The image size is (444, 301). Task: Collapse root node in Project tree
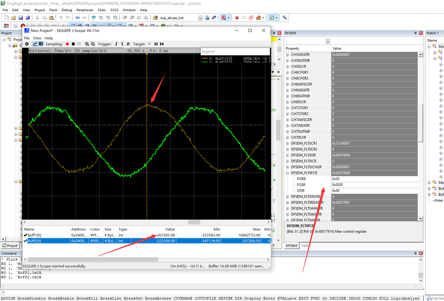pos(4,40)
